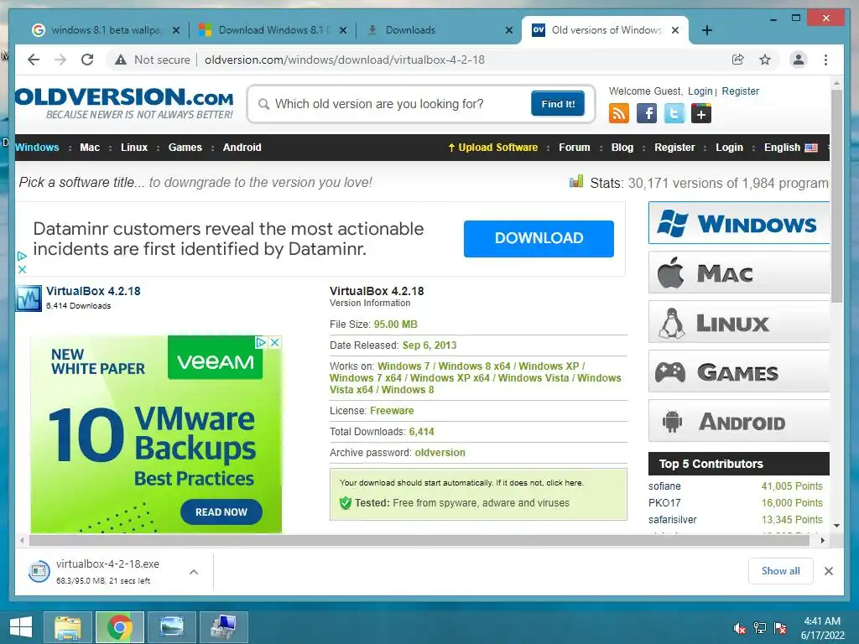
Task: Open the Blog menu item
Action: click(x=622, y=148)
